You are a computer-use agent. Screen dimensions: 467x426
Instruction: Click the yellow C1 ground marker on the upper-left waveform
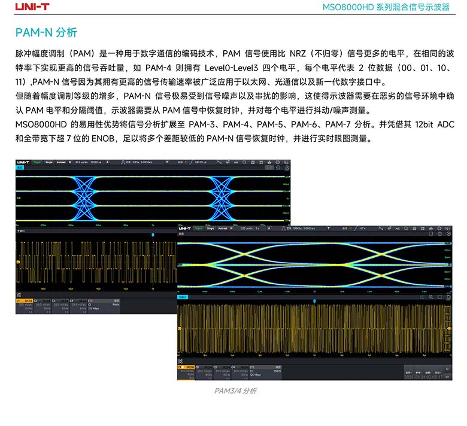coord(18,262)
